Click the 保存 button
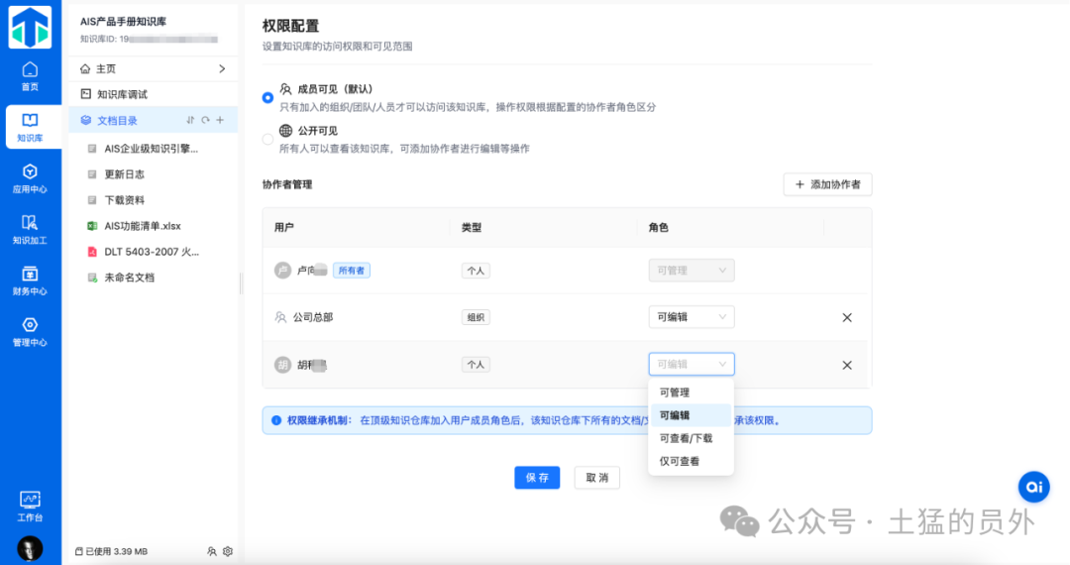 click(537, 478)
